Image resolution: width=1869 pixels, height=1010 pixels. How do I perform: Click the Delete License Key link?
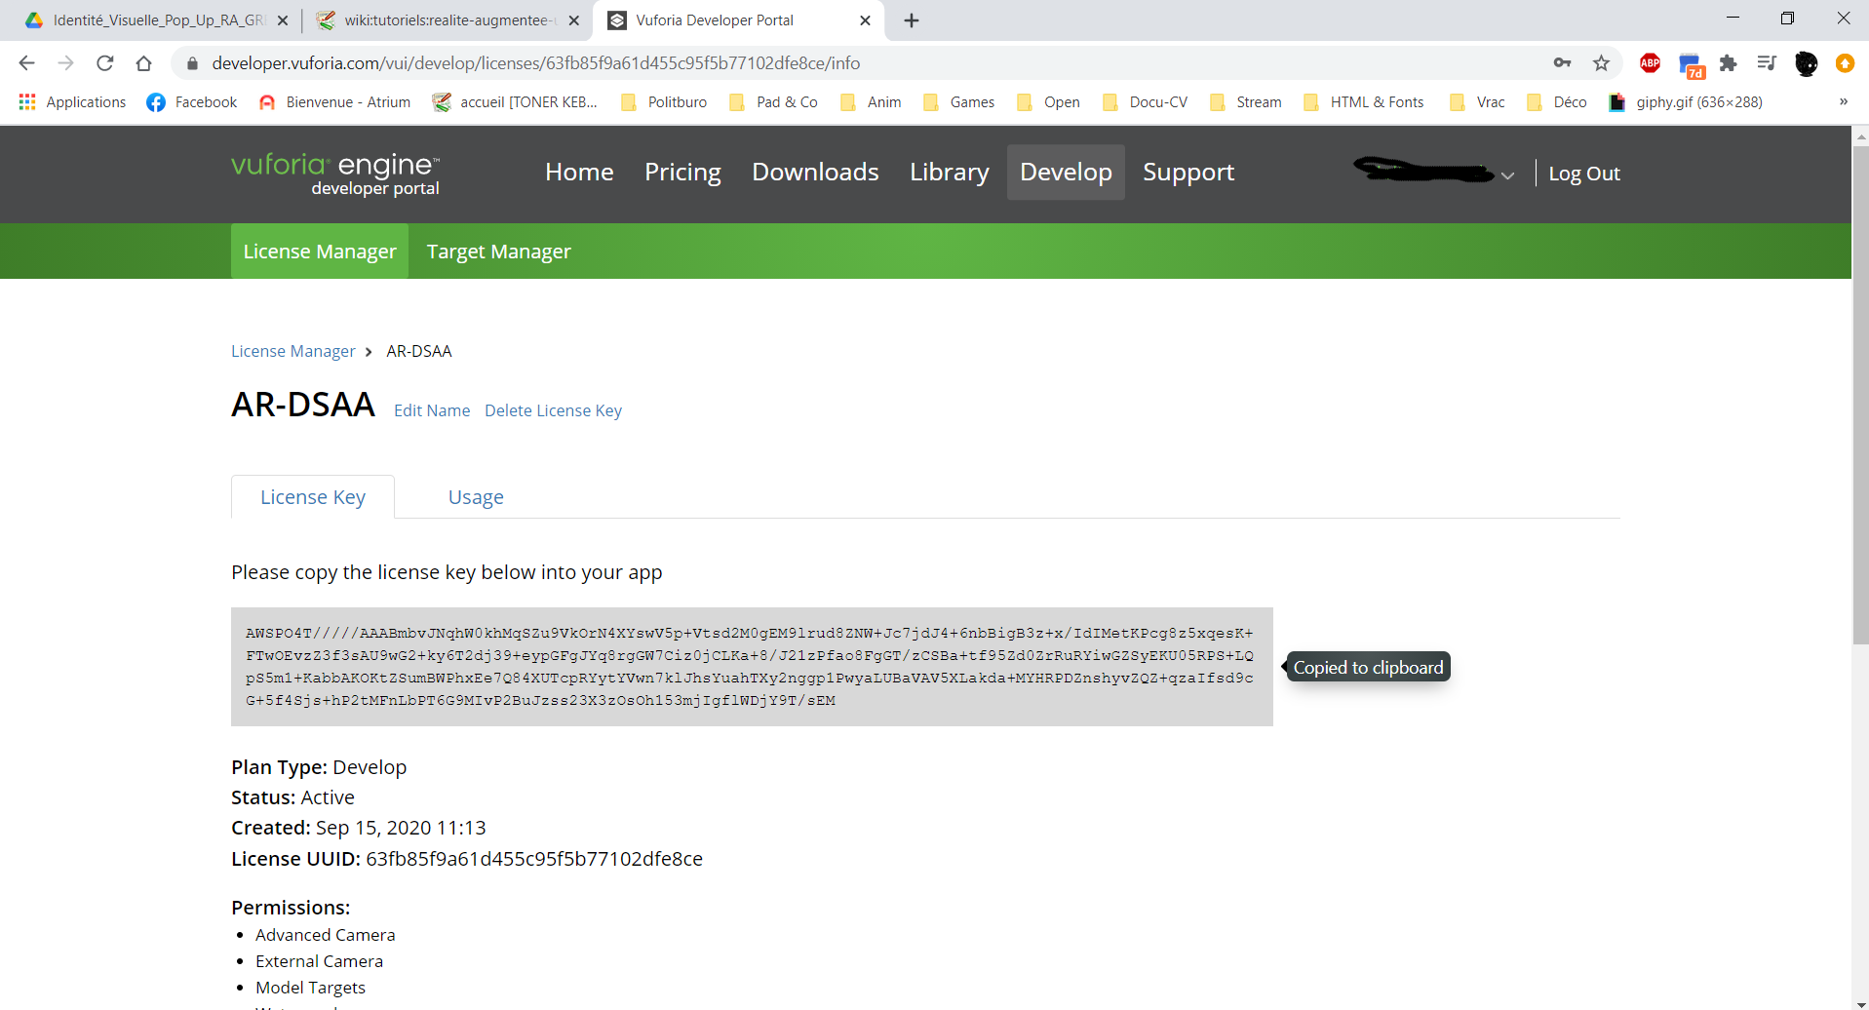click(x=553, y=410)
